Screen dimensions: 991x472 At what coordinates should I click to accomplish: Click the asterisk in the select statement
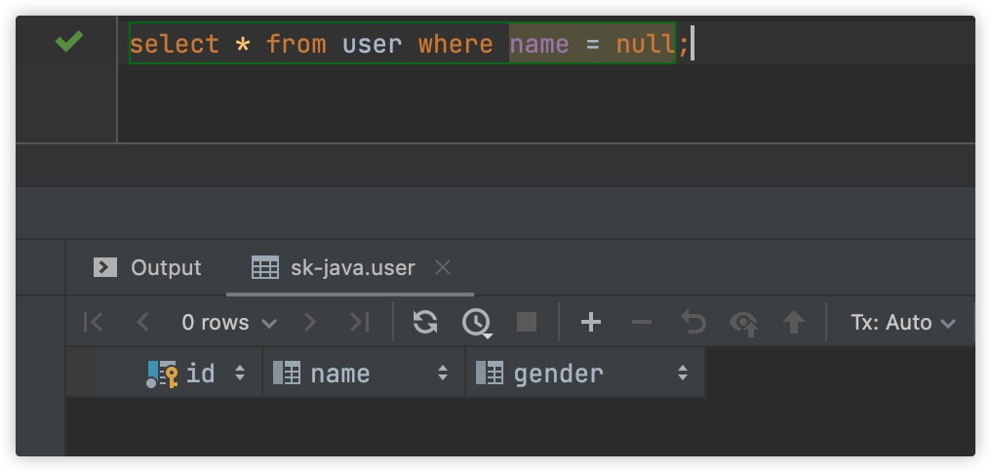tap(243, 45)
